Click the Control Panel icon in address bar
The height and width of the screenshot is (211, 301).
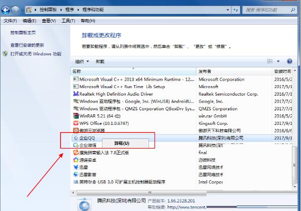pos(29,10)
